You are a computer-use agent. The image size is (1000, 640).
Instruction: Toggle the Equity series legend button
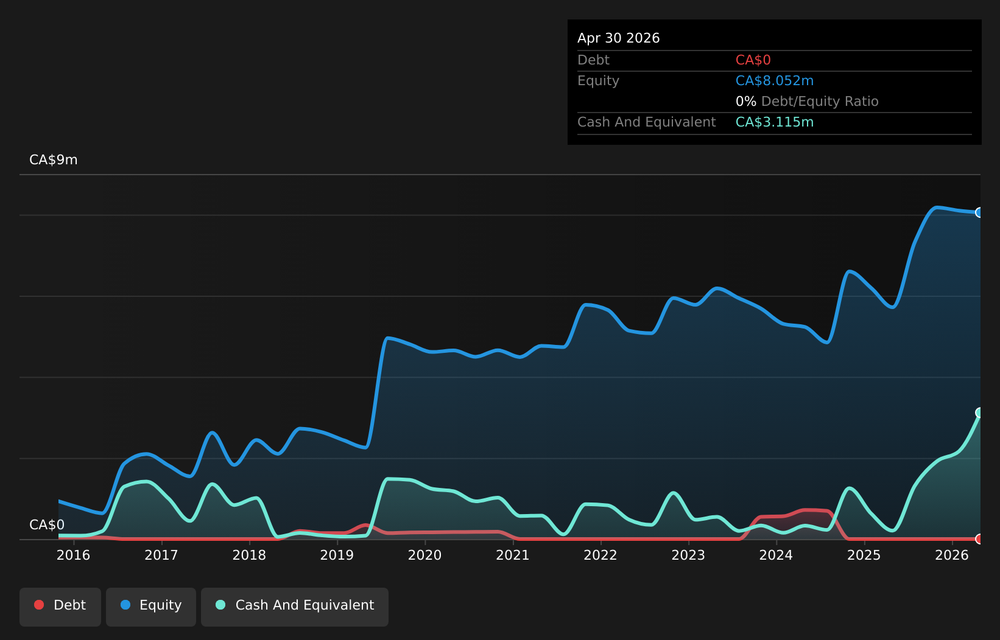click(x=151, y=607)
